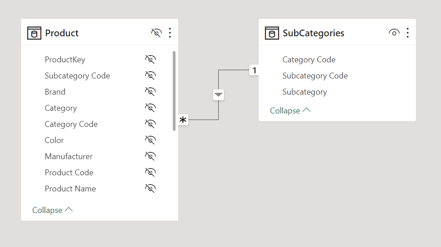Image resolution: width=441 pixels, height=247 pixels.
Task: Click the SubCategories table header title
Action: (x=313, y=33)
